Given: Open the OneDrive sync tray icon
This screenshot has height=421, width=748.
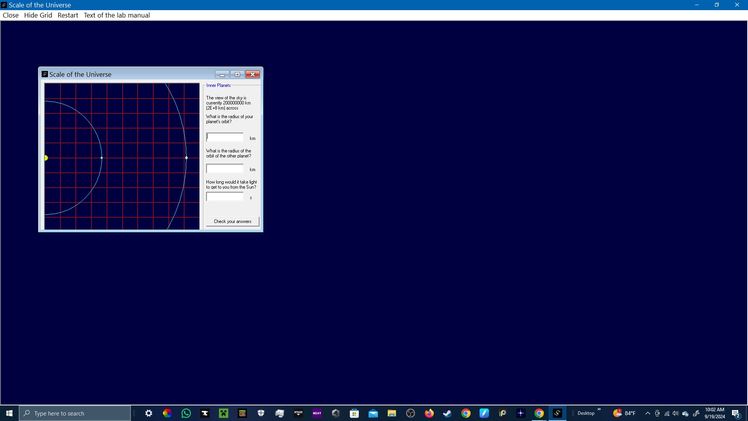Looking at the screenshot, I should (x=686, y=413).
